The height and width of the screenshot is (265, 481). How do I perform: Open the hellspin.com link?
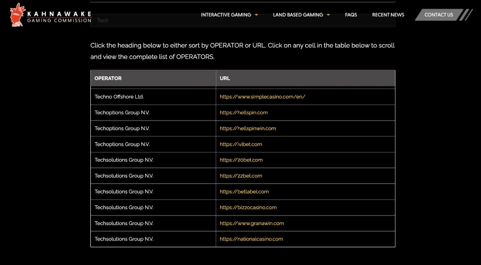pyautogui.click(x=244, y=113)
